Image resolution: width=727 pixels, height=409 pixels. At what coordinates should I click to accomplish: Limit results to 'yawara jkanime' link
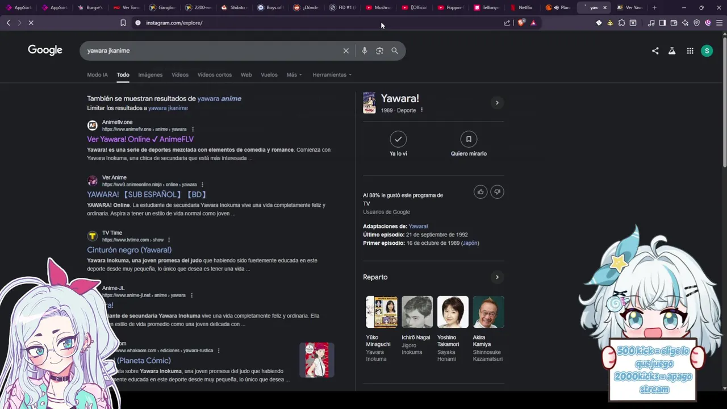pos(168,108)
